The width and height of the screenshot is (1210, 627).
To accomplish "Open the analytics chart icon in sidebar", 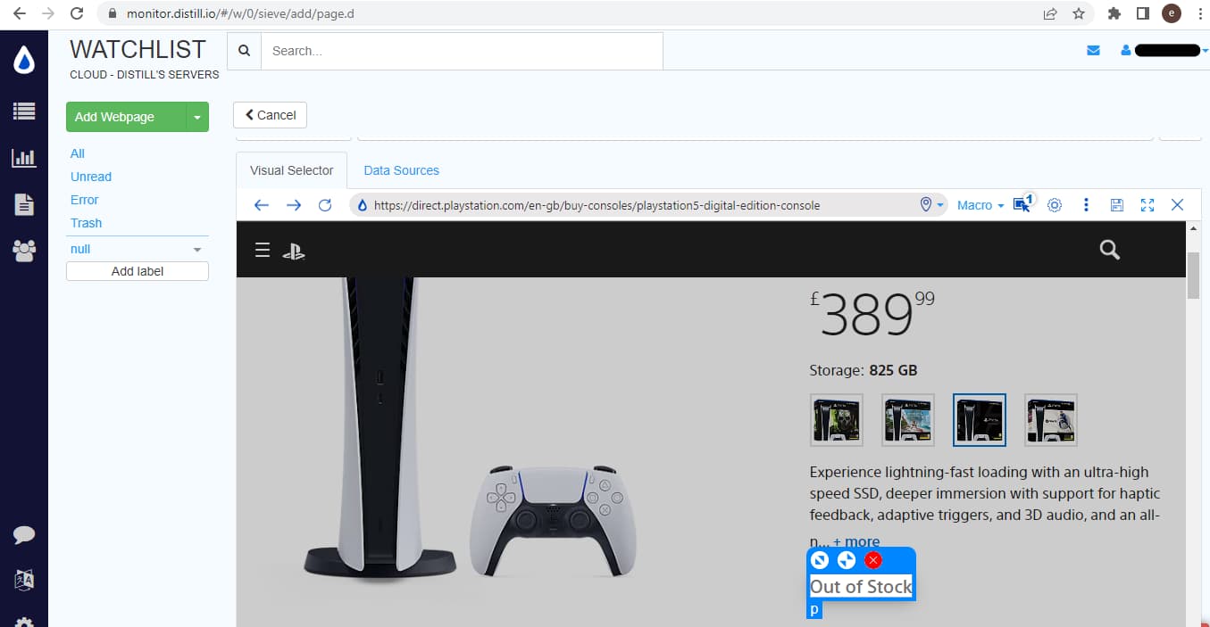I will [x=24, y=158].
